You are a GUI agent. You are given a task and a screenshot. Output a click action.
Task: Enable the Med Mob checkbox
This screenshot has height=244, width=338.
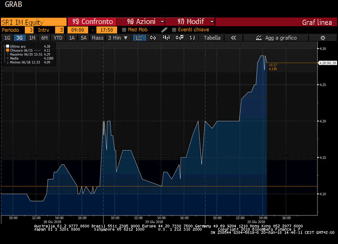click(x=124, y=30)
